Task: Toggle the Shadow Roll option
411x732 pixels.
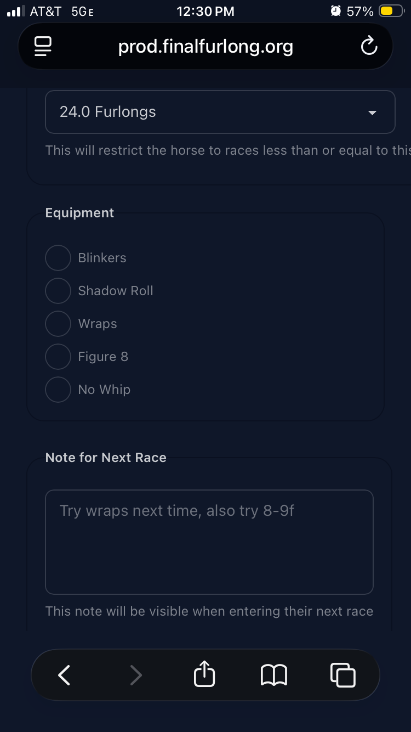Action: [58, 291]
